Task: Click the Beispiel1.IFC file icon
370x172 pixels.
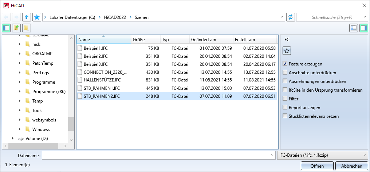Action: [x=80, y=48]
